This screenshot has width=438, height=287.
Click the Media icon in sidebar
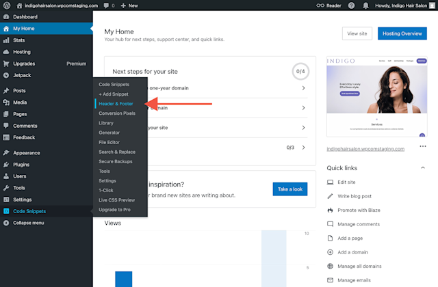[6, 102]
